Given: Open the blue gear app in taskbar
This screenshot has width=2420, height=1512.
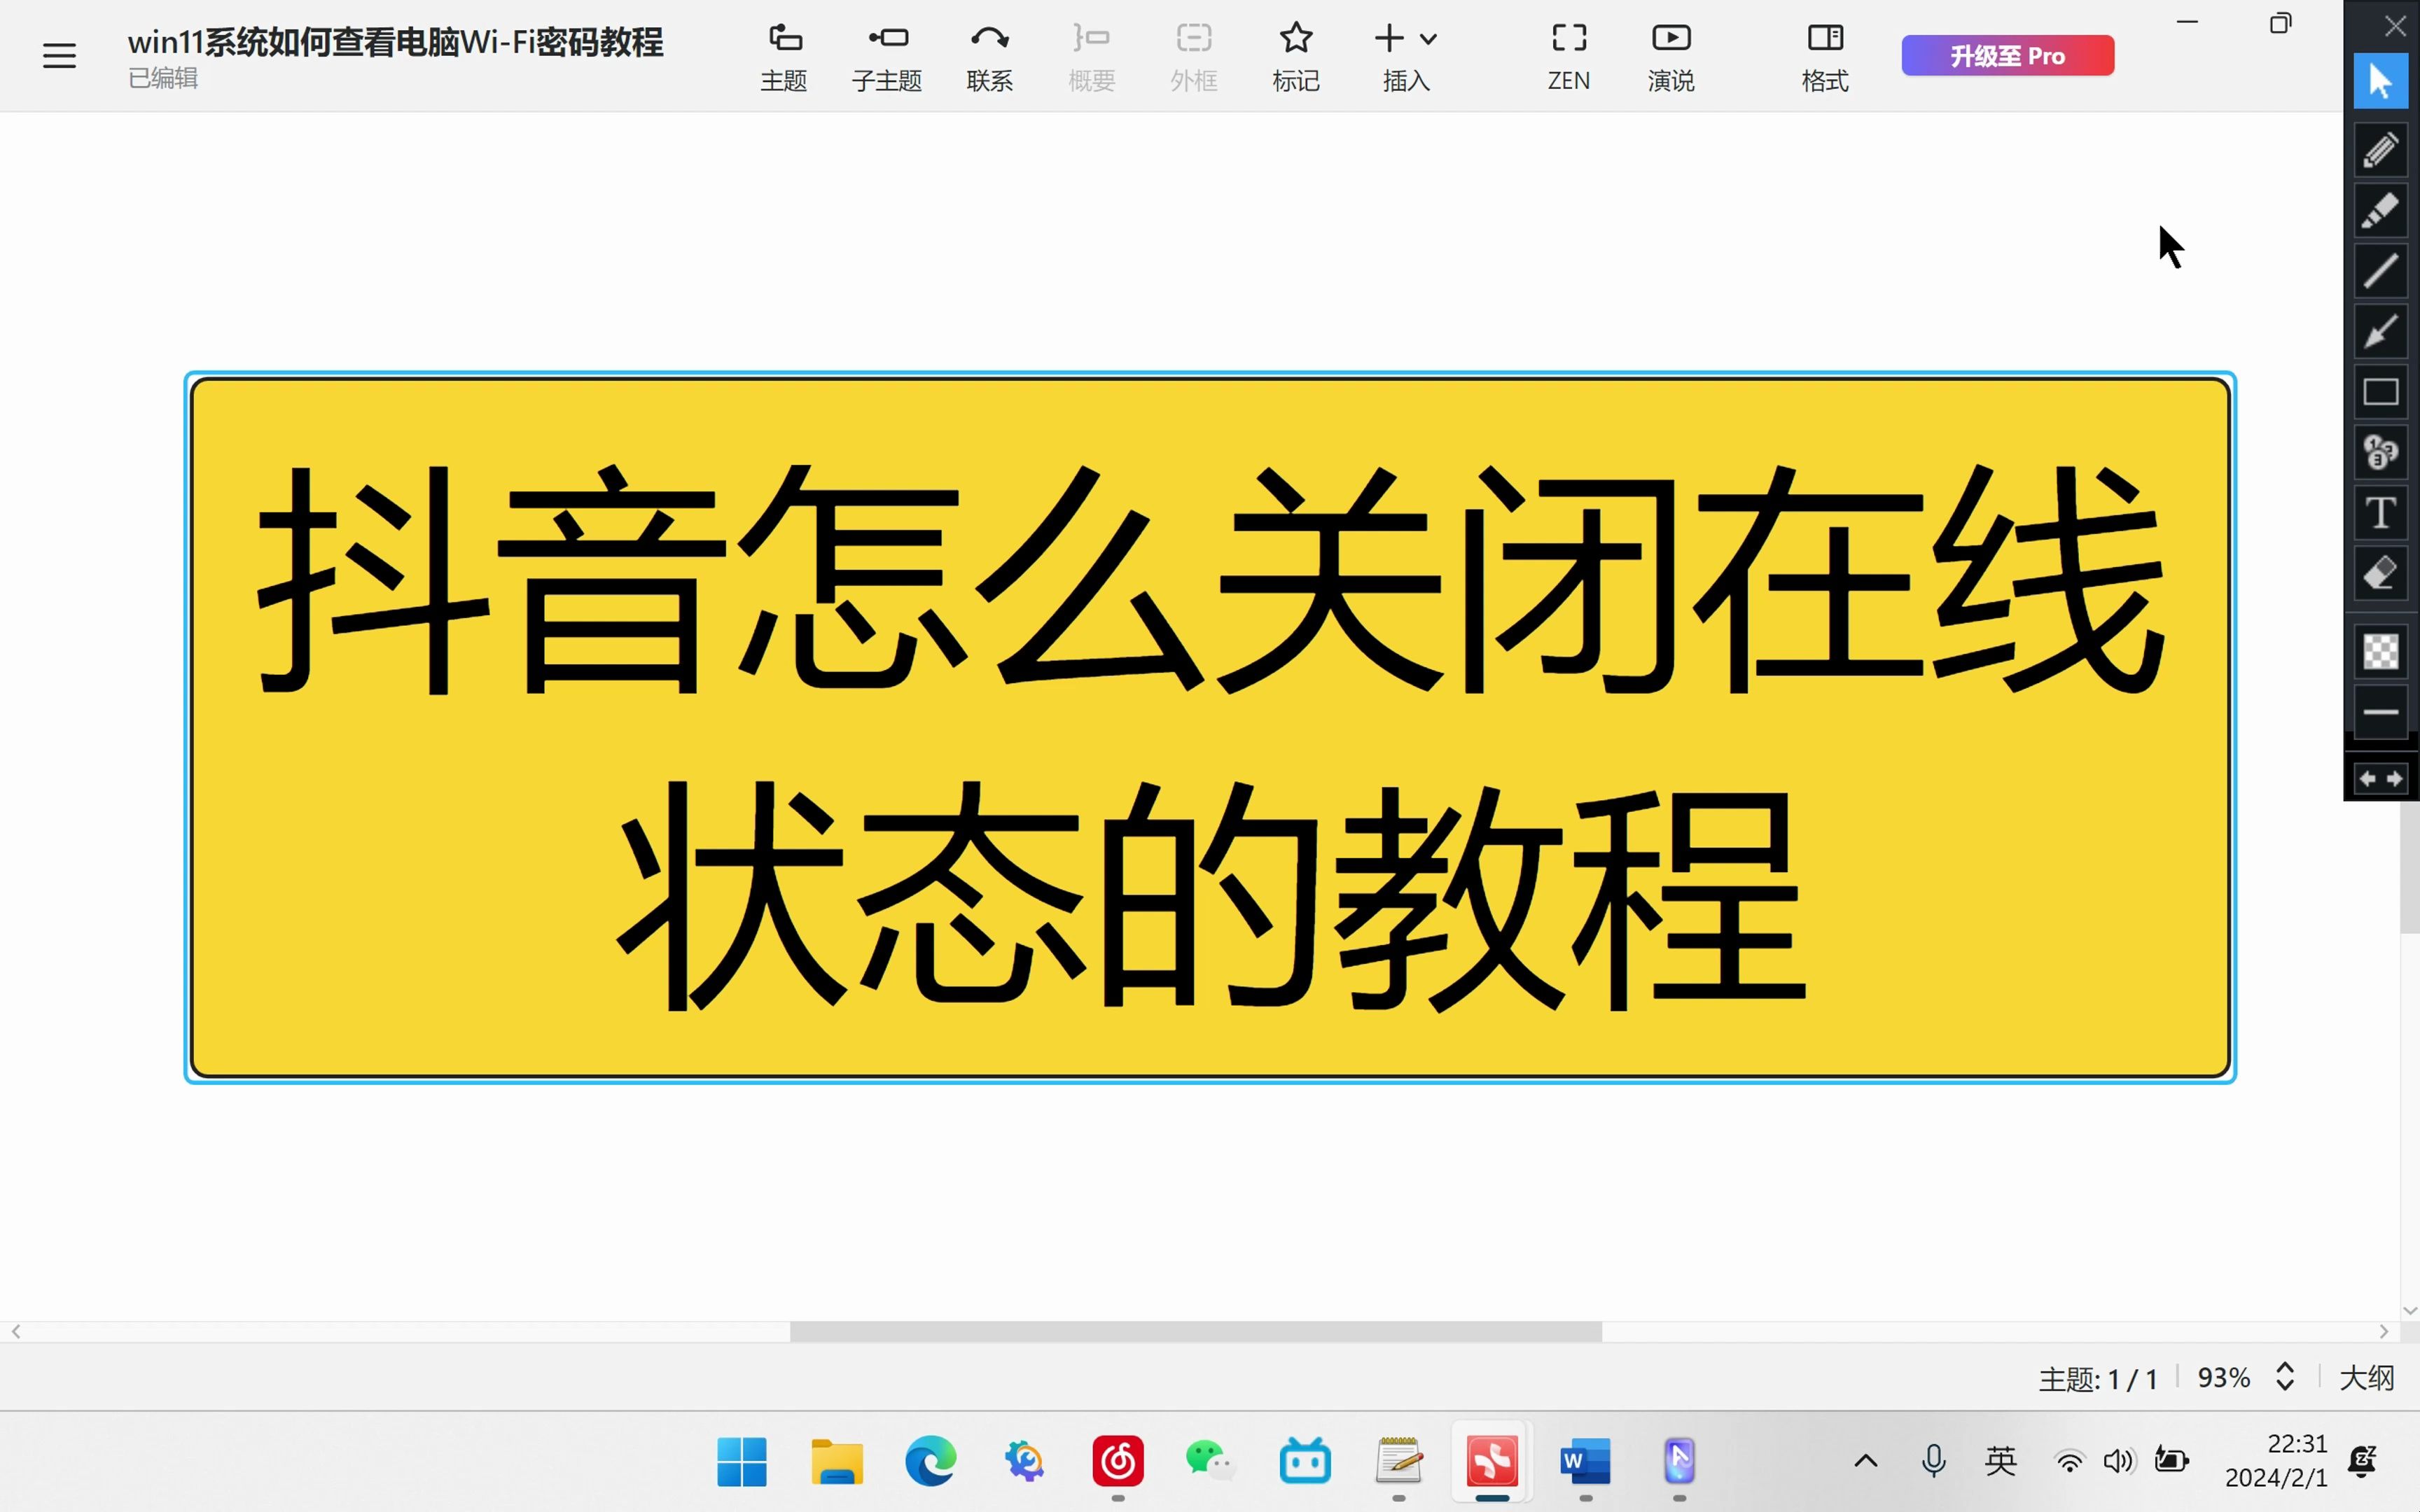Looking at the screenshot, I should tap(1025, 1462).
